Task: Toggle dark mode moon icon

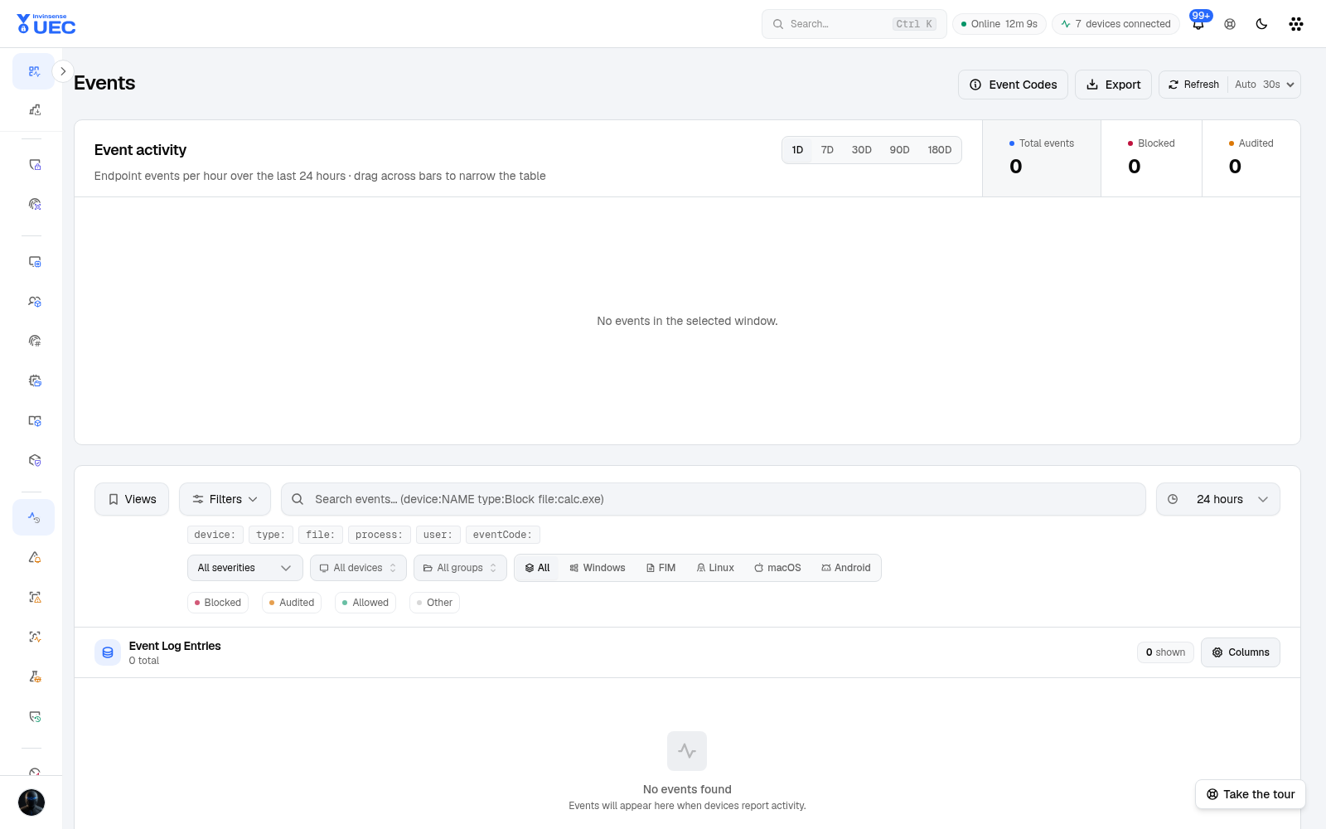Action: 1261,24
